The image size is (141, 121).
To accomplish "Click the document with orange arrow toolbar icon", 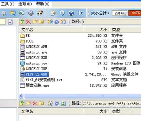I will (x=53, y=13).
